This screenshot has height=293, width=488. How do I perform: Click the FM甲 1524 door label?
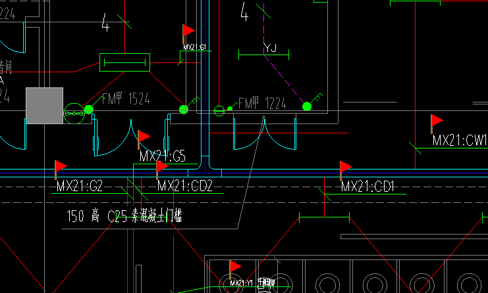(x=126, y=99)
